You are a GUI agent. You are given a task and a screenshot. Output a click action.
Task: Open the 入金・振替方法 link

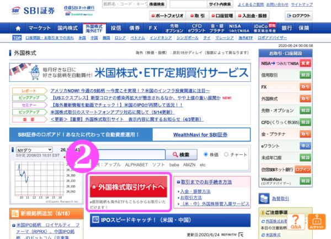(195, 191)
